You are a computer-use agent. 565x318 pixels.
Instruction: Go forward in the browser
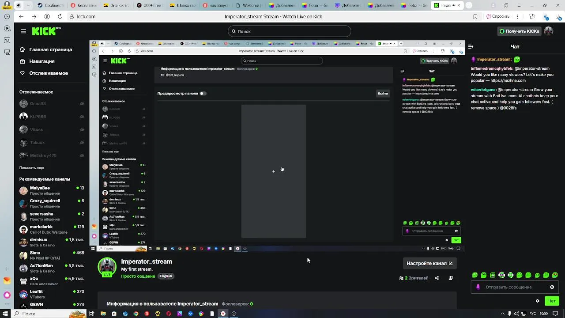tap(34, 16)
